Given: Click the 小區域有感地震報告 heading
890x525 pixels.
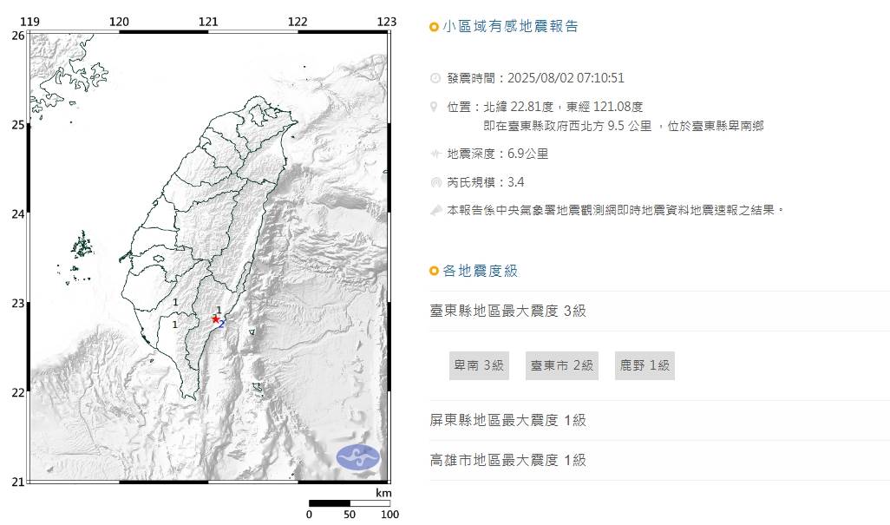Looking at the screenshot, I should tap(510, 27).
